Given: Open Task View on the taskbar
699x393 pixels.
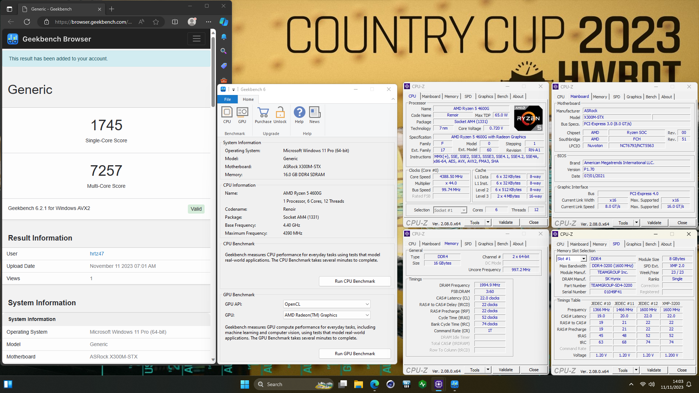Looking at the screenshot, I should tap(342, 384).
